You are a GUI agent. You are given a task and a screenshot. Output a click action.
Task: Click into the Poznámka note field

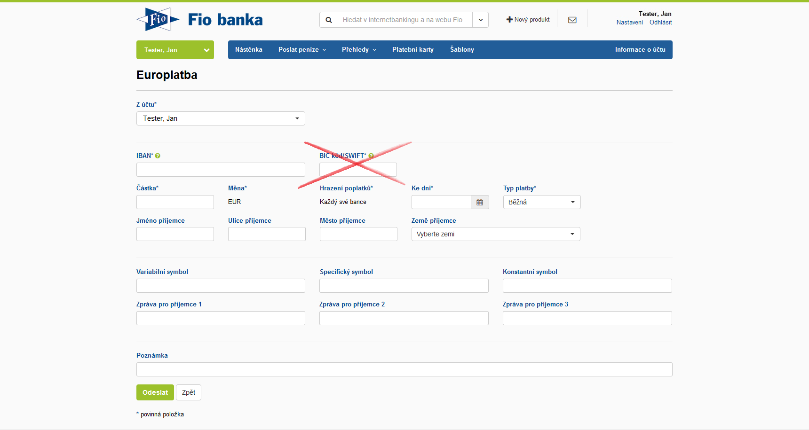pos(404,369)
